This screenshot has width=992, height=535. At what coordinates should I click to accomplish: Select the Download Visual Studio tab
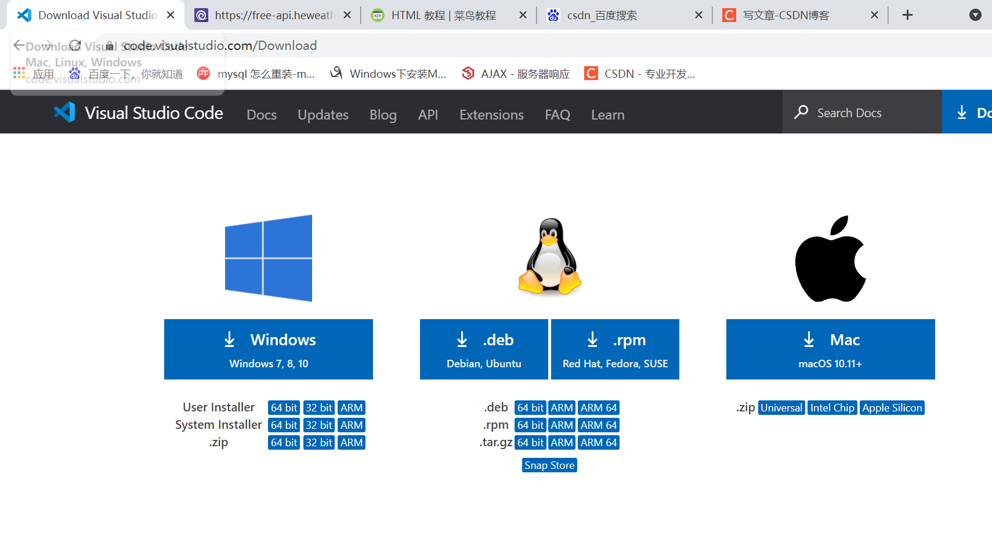click(96, 15)
